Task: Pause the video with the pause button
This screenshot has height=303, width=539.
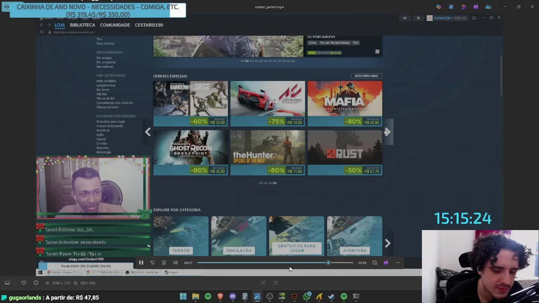Action: point(141,263)
